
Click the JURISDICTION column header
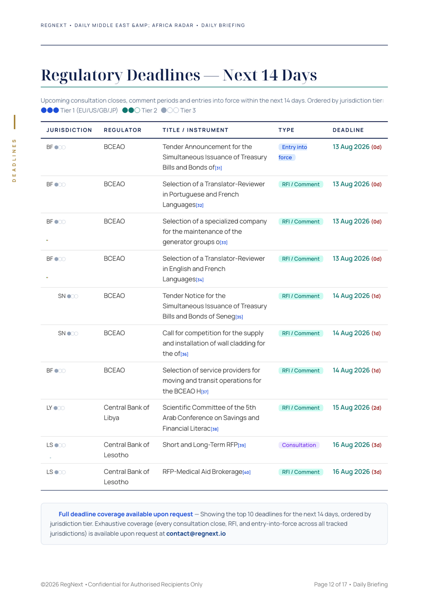(69, 130)
